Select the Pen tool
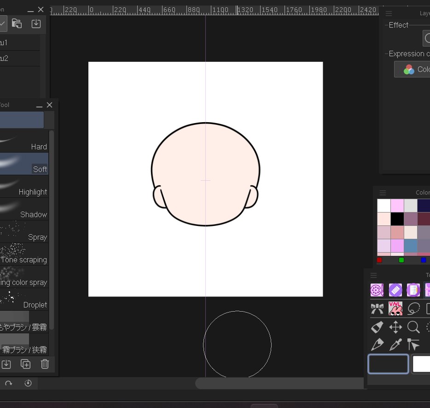 [377, 344]
